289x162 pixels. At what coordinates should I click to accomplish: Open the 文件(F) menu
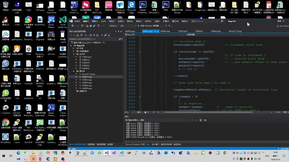(77, 21)
